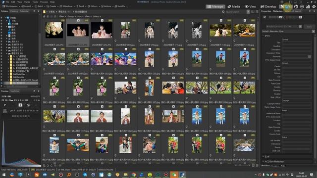Click the Apply button in Metadata panel
The width and height of the screenshot is (317, 178).
click(x=309, y=26)
